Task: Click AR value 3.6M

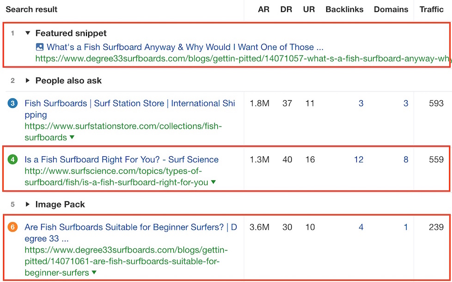Action: 259,227
